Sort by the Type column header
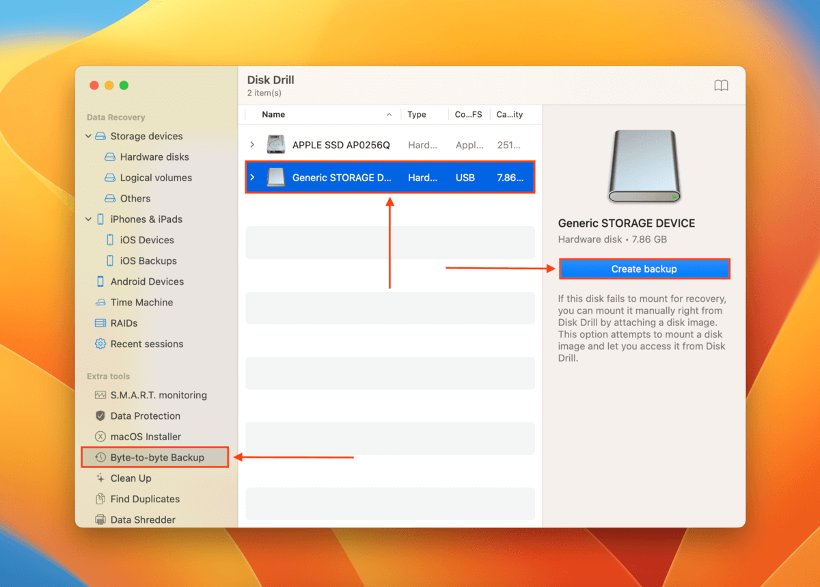 coord(417,115)
